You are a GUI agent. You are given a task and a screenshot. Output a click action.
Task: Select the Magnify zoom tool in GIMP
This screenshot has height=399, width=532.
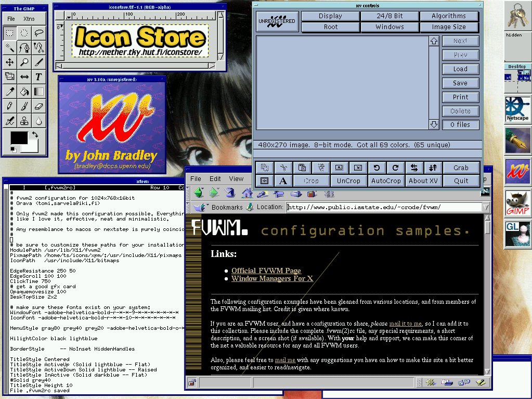[24, 62]
